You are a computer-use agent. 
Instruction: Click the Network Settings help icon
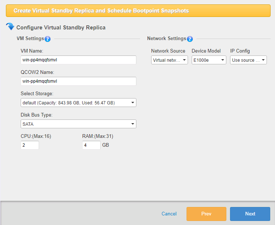190,39
